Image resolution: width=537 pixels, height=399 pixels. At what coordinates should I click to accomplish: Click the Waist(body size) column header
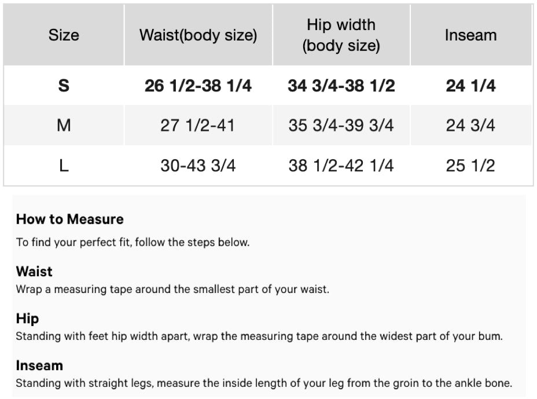tap(198, 35)
